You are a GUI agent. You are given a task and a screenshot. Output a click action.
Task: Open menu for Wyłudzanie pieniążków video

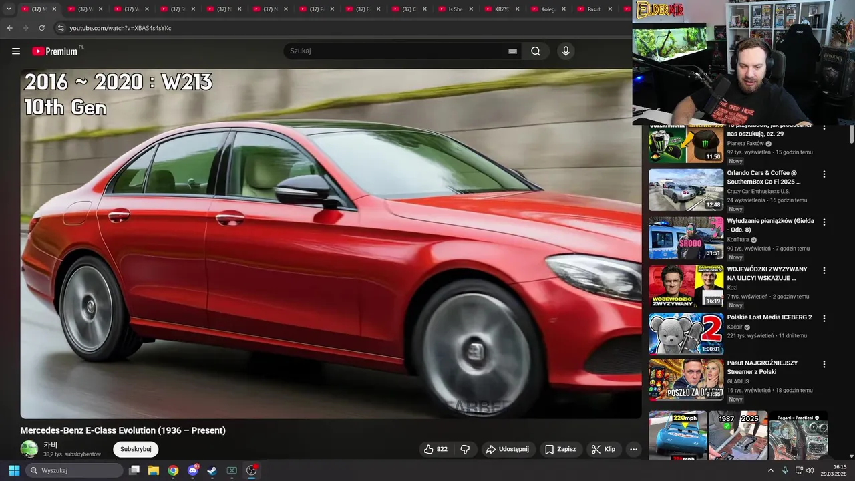(x=824, y=222)
